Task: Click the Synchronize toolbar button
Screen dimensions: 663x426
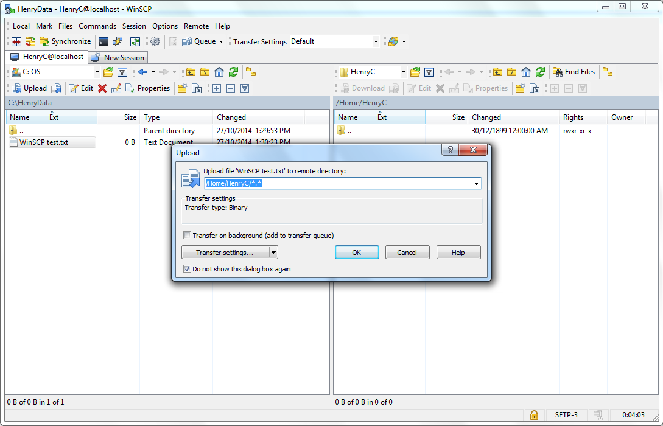Action: coord(65,41)
